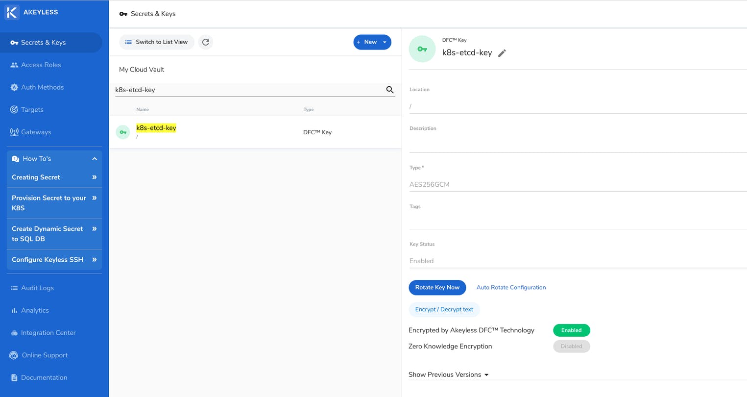Open Gateways from the sidebar
This screenshot has height=397, width=747.
36,132
